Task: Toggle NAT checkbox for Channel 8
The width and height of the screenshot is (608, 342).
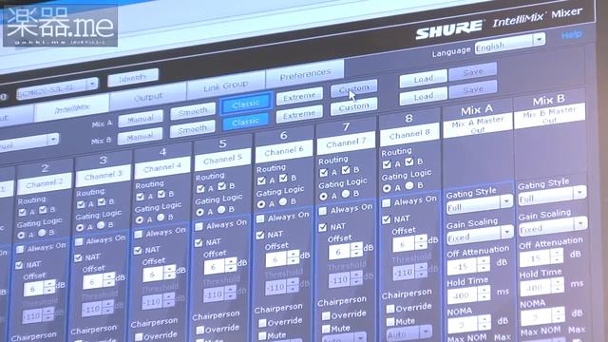Action: click(x=387, y=219)
